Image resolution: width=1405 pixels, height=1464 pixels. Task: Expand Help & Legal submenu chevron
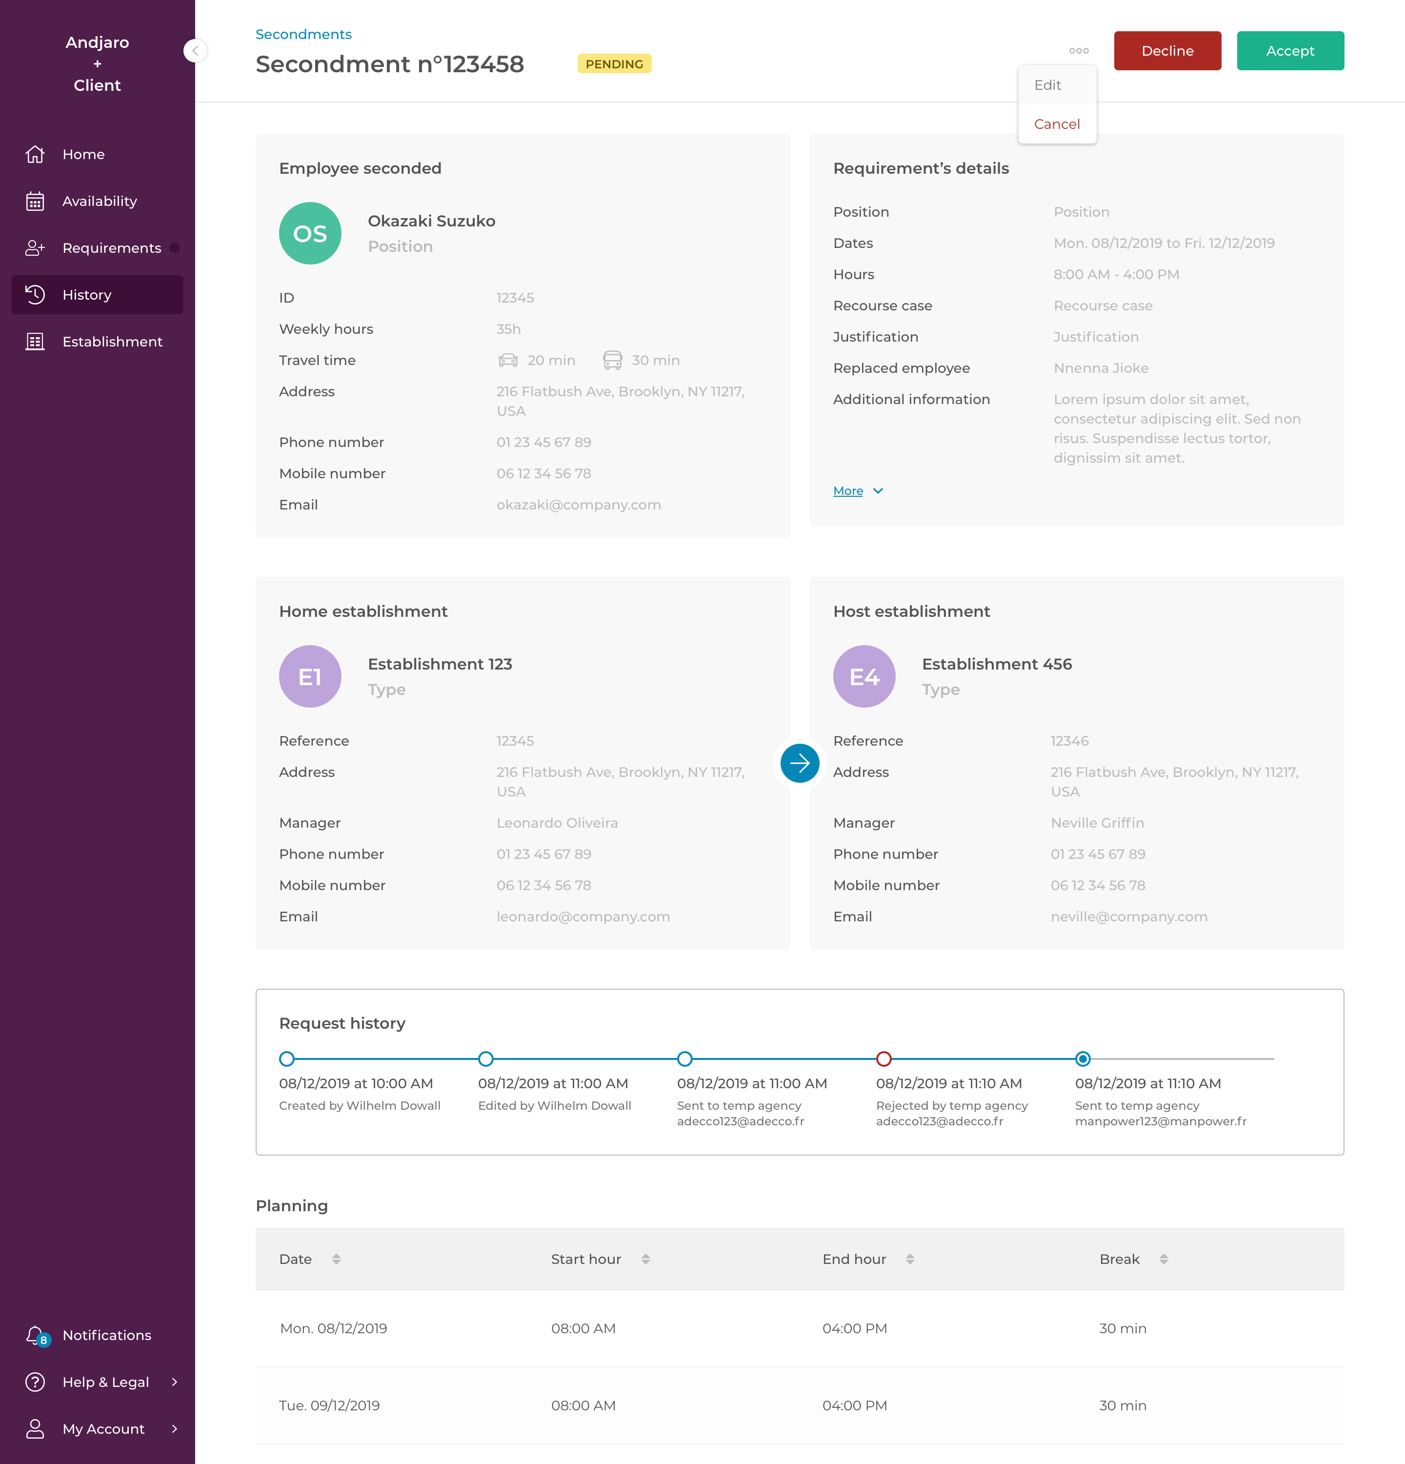pyautogui.click(x=175, y=1382)
